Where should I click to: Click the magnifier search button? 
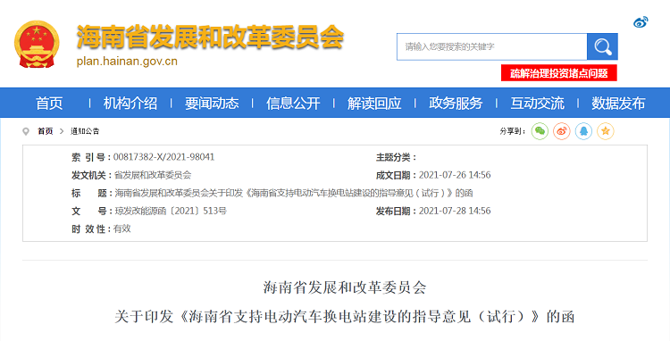pos(602,46)
